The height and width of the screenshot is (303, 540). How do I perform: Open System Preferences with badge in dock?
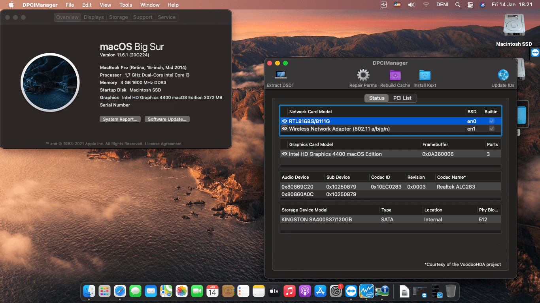(x=336, y=291)
